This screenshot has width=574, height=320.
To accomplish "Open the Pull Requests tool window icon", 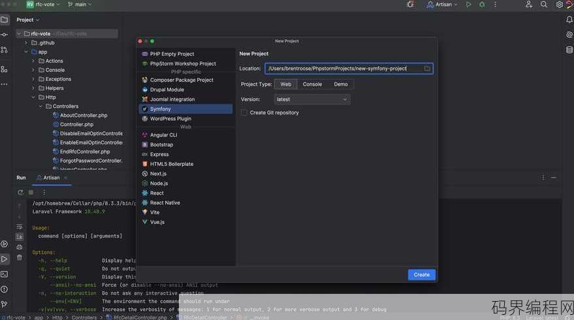I will [x=5, y=50].
